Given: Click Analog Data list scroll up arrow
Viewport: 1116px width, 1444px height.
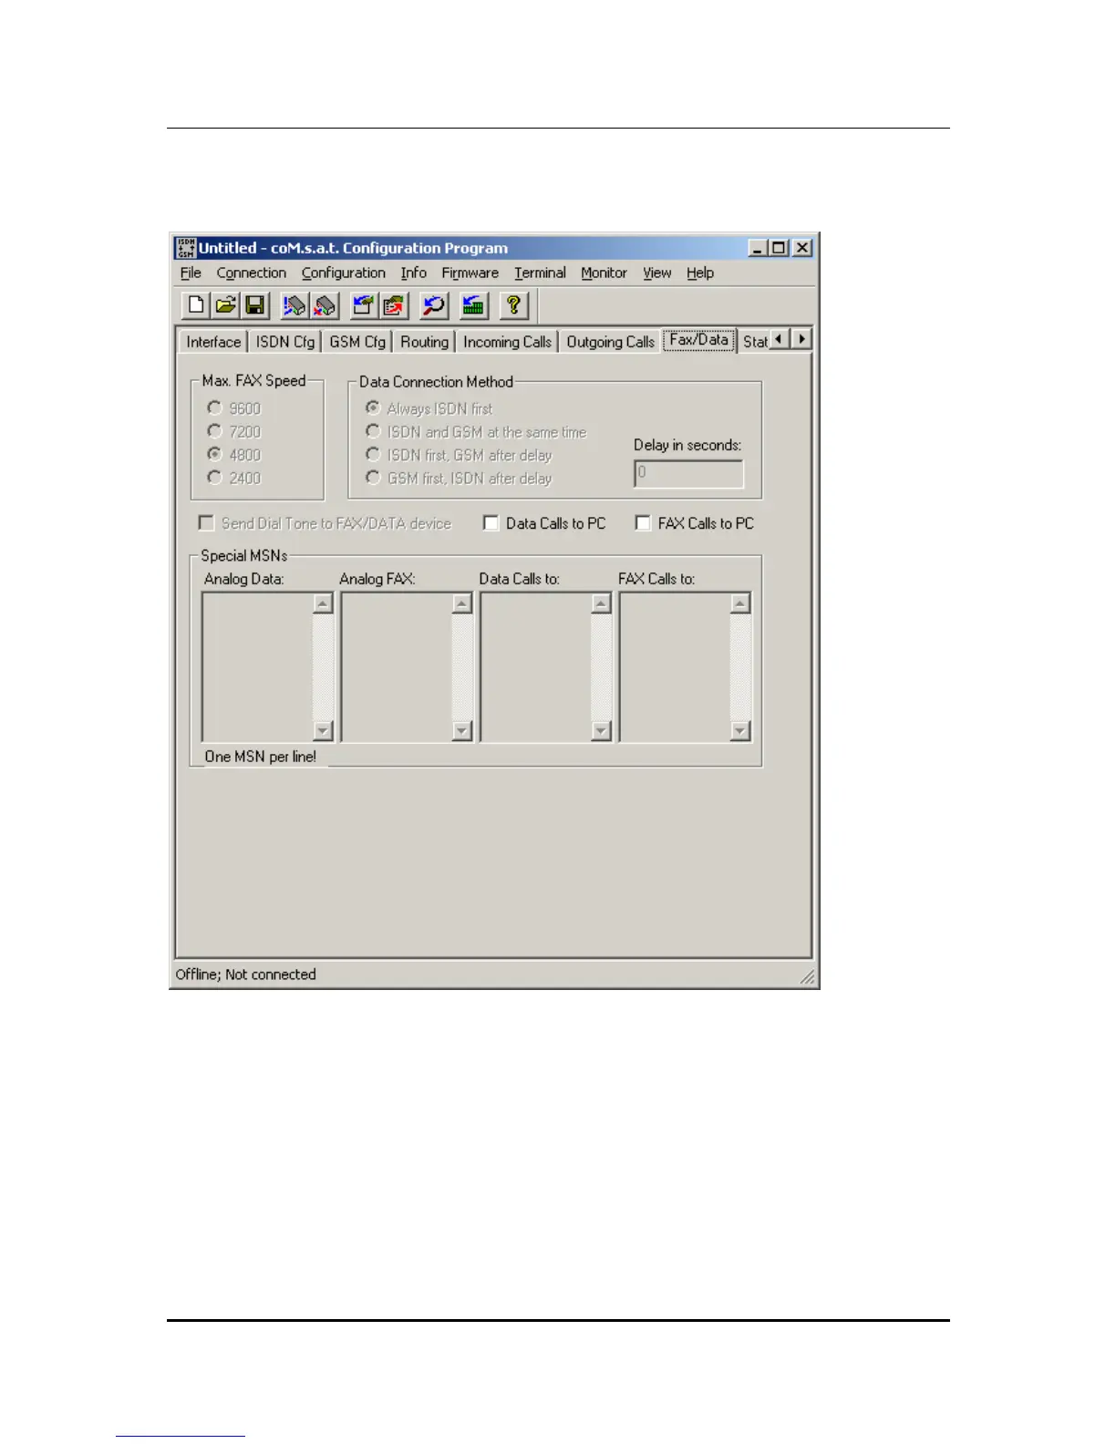Looking at the screenshot, I should coord(323,603).
